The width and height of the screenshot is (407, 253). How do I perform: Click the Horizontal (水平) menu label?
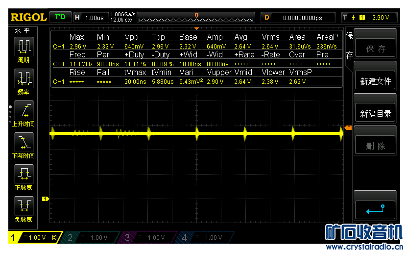point(22,31)
